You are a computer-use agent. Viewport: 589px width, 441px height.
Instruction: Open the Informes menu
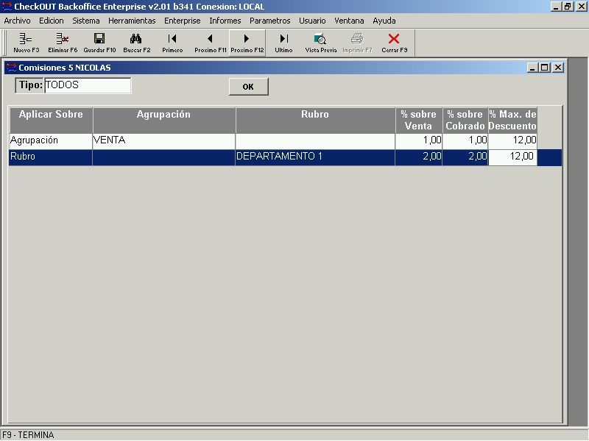tap(225, 21)
